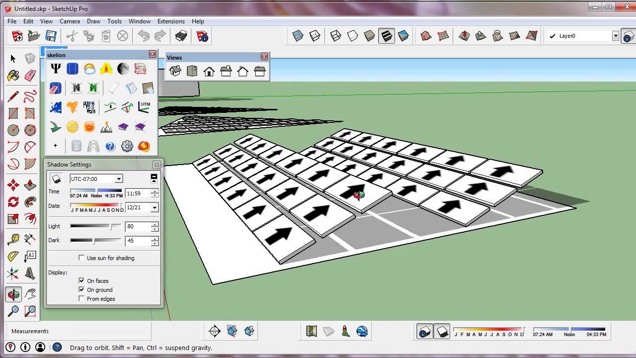
Task: Toggle the Layer0 current layer checkmark
Action: 553,36
